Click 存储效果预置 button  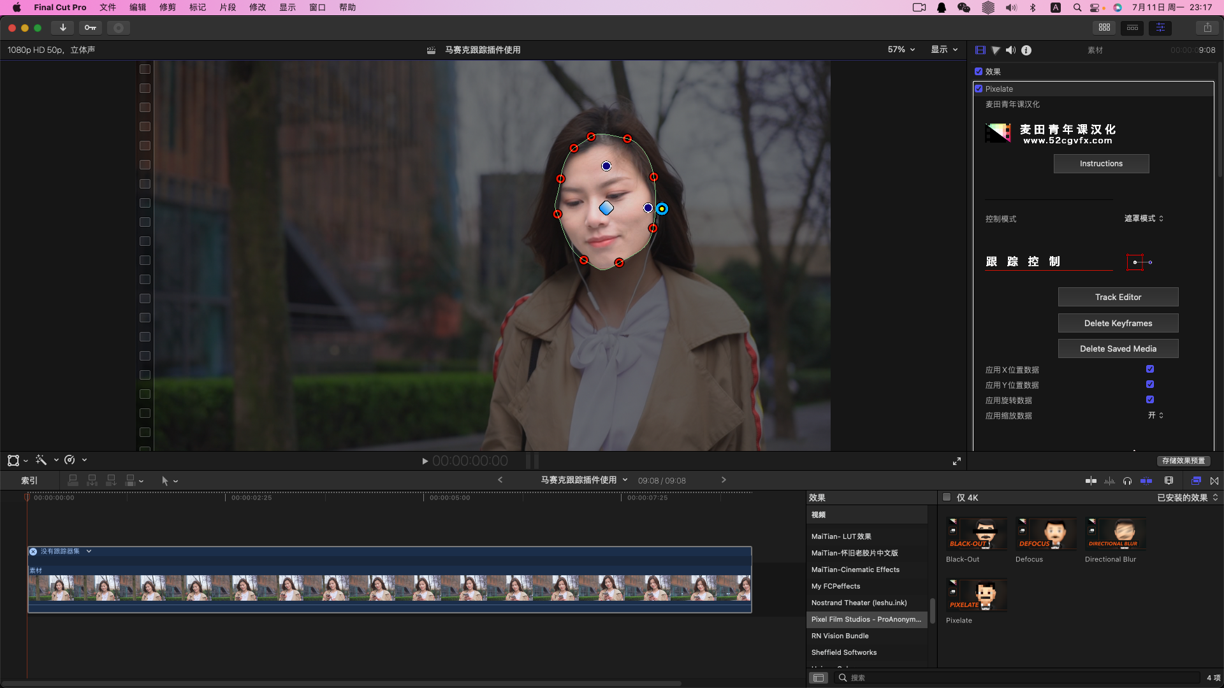(x=1183, y=461)
